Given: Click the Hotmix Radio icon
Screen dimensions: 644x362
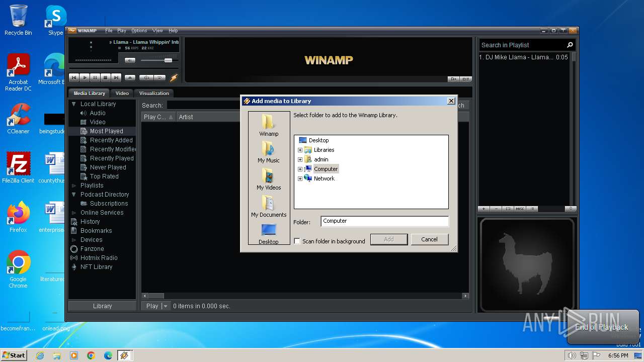Looking at the screenshot, I should point(74,258).
